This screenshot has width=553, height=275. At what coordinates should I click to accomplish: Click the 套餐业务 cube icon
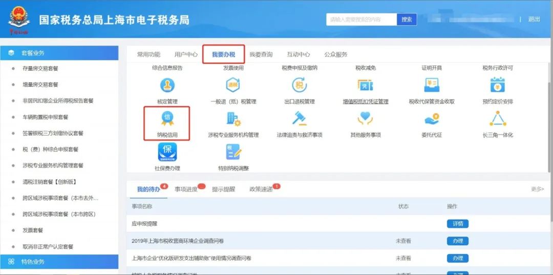(x=11, y=53)
